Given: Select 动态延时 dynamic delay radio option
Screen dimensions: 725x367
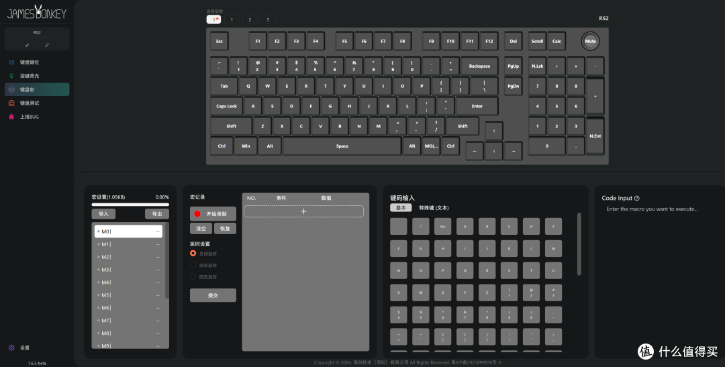Looking at the screenshot, I should 203,265.
